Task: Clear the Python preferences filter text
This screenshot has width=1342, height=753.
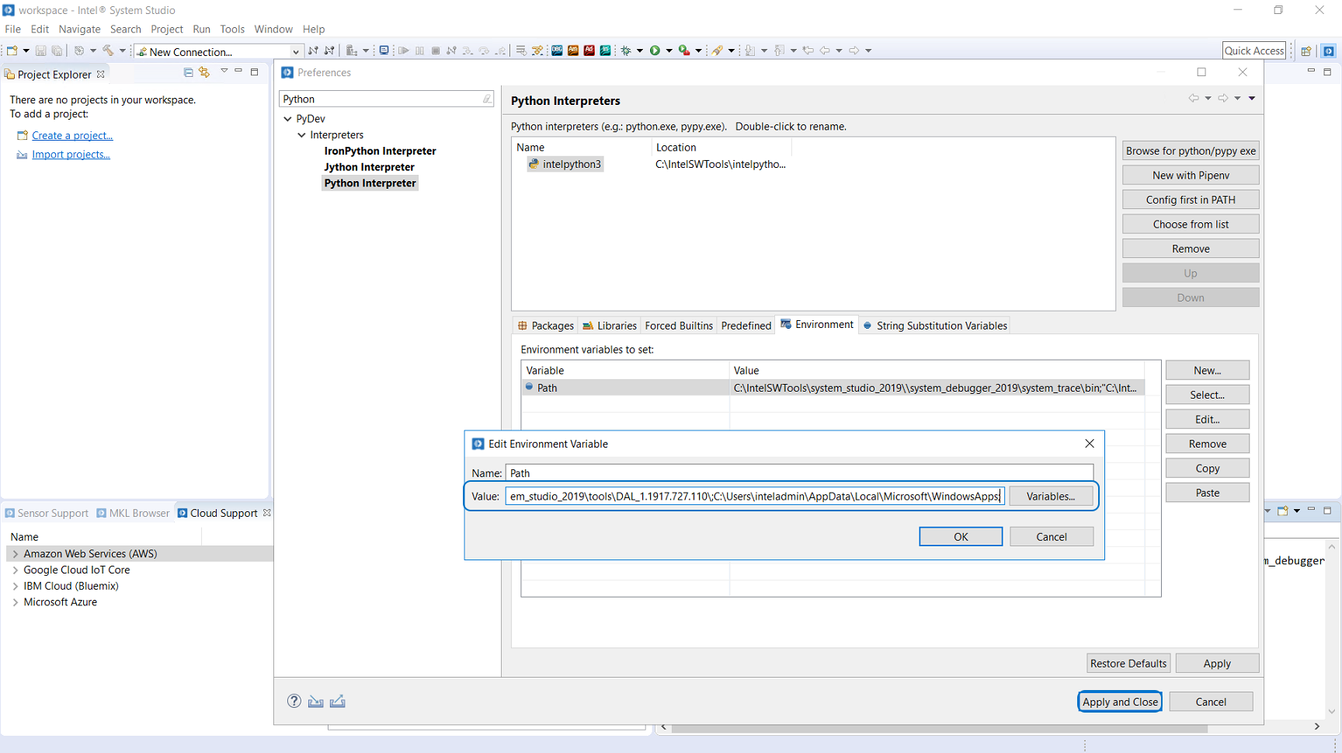Action: (487, 99)
